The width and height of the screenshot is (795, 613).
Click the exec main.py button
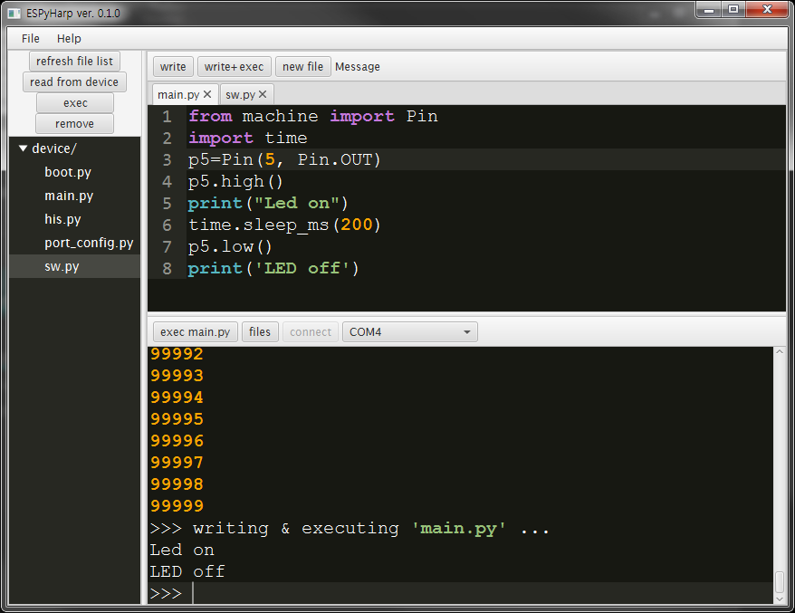click(196, 332)
